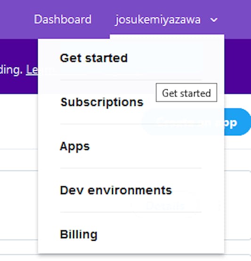Viewport: 251px width, 261px height.
Task: Select Get started in the dropdown menu
Action: point(94,58)
